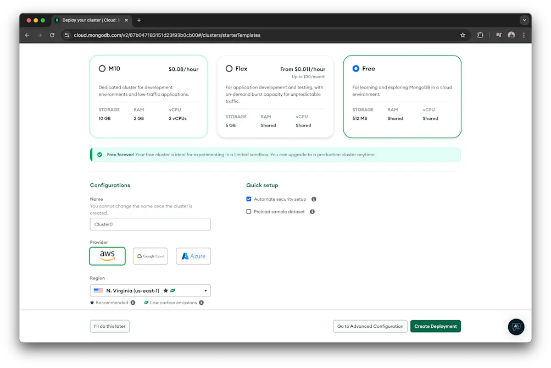Screen dimensions: 551x368
Task: Click the 10 GB storage value
Action: (x=105, y=119)
